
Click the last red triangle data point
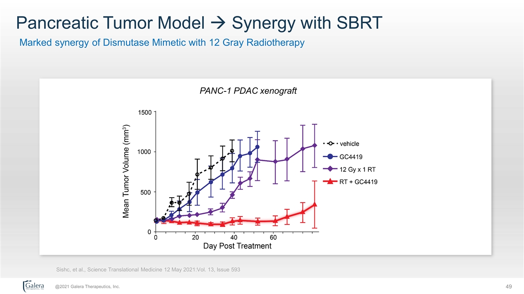click(315, 205)
